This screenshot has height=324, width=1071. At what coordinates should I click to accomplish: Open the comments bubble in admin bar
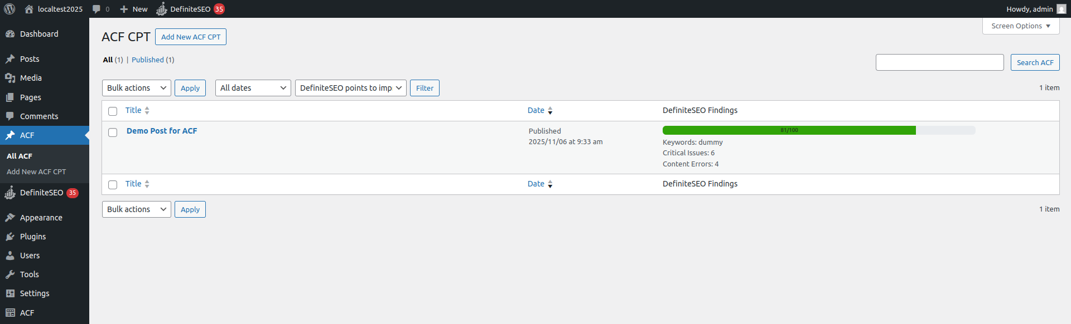click(x=97, y=9)
